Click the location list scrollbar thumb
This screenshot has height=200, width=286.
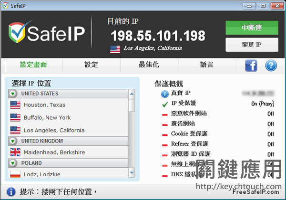tap(132, 105)
